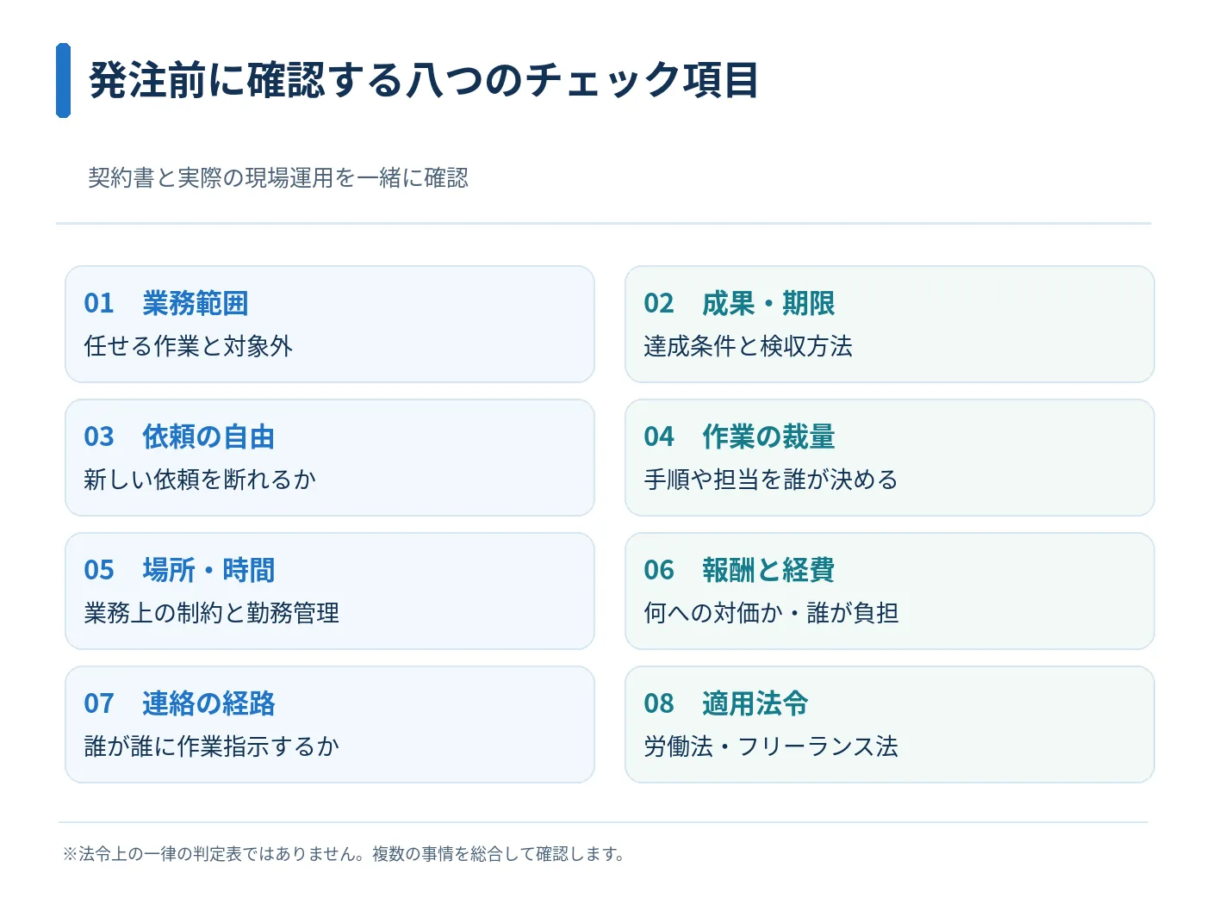Select the text "何への対価か・誰が負担"
The width and height of the screenshot is (1206, 904).
point(771,613)
